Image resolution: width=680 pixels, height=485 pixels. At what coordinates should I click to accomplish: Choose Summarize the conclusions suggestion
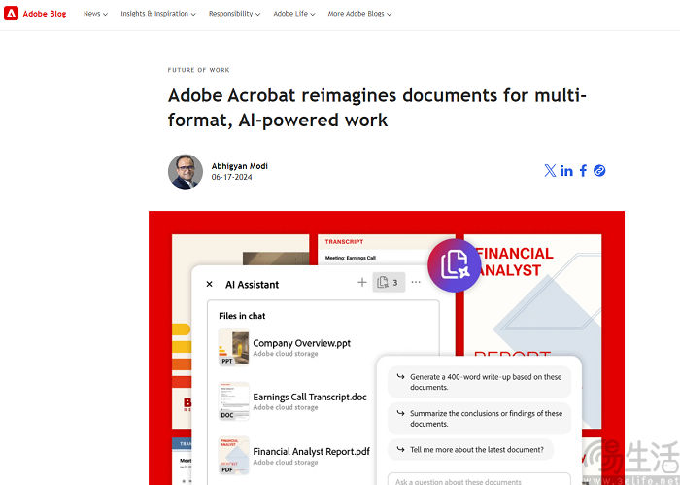coord(479,418)
